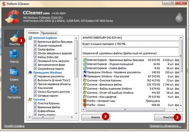This screenshot has height=132, width=190.
Task: Maximize the CCleaner window
Action: click(172, 3)
